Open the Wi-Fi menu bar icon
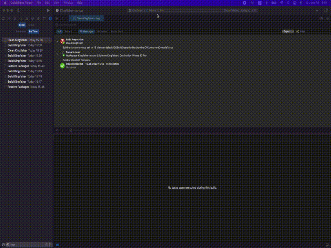331x248 pixels. click(282, 3)
